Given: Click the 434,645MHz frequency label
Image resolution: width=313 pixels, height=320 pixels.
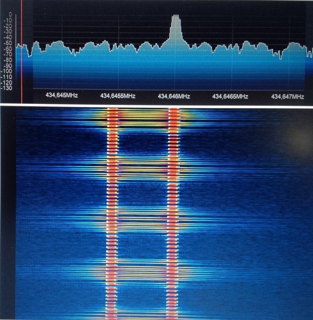Looking at the screenshot, I should [x=62, y=95].
